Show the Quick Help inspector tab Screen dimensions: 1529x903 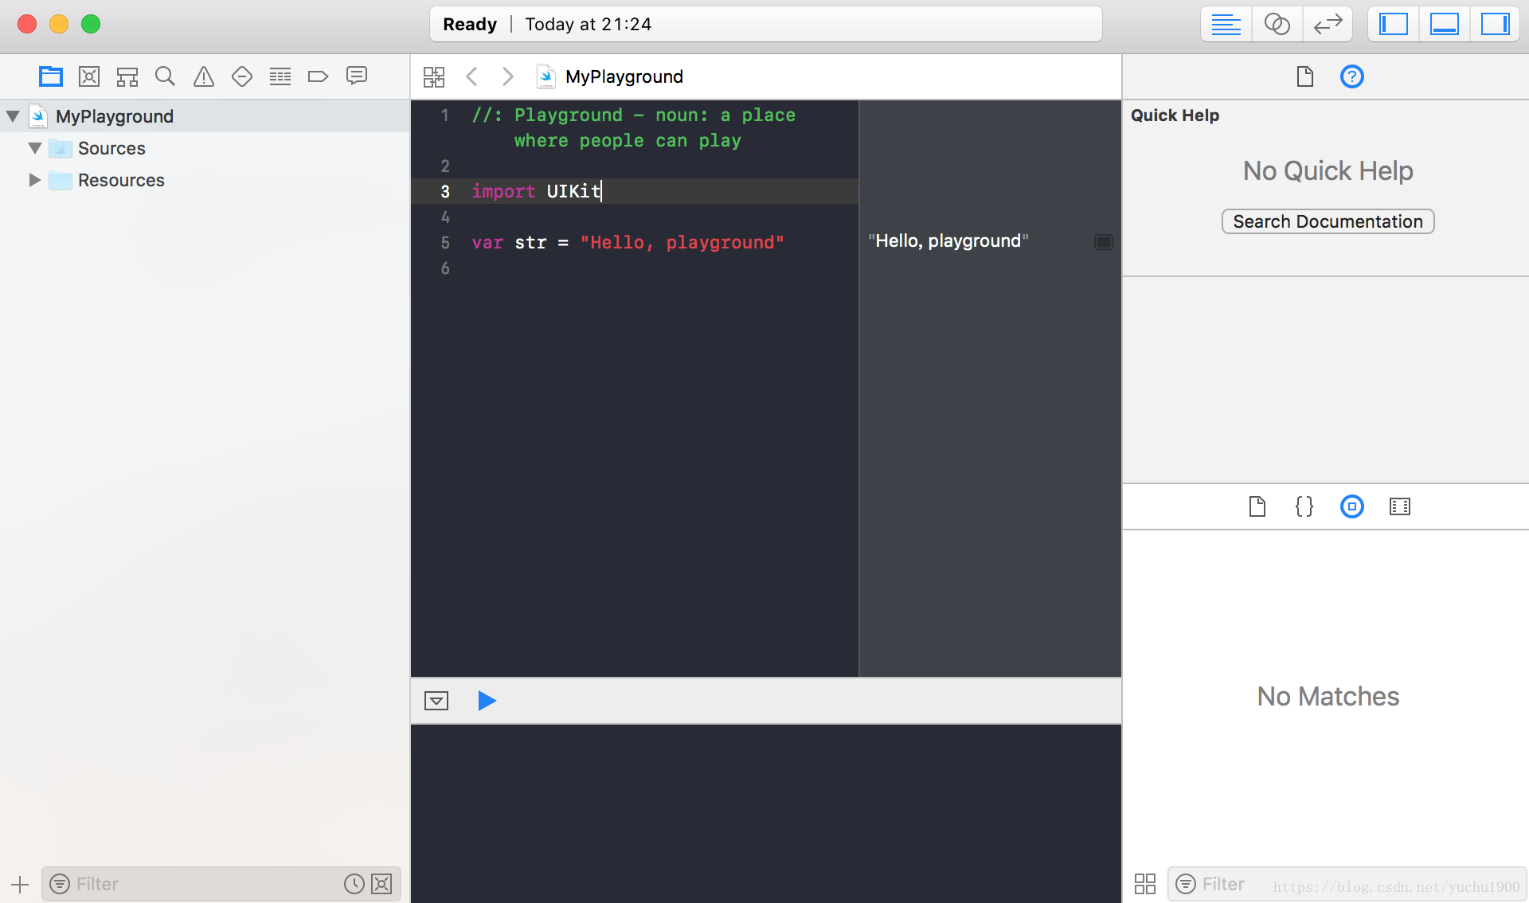[x=1352, y=76]
